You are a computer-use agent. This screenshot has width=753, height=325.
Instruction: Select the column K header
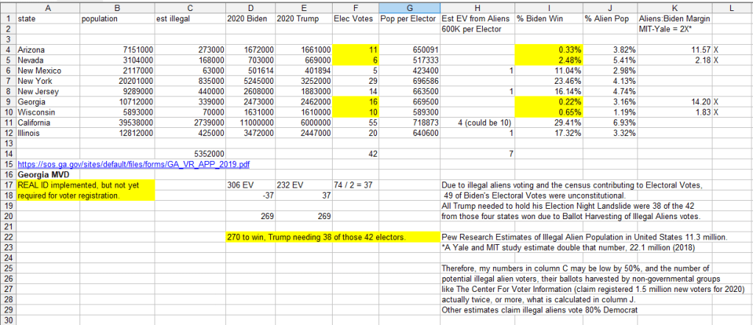pyautogui.click(x=675, y=7)
